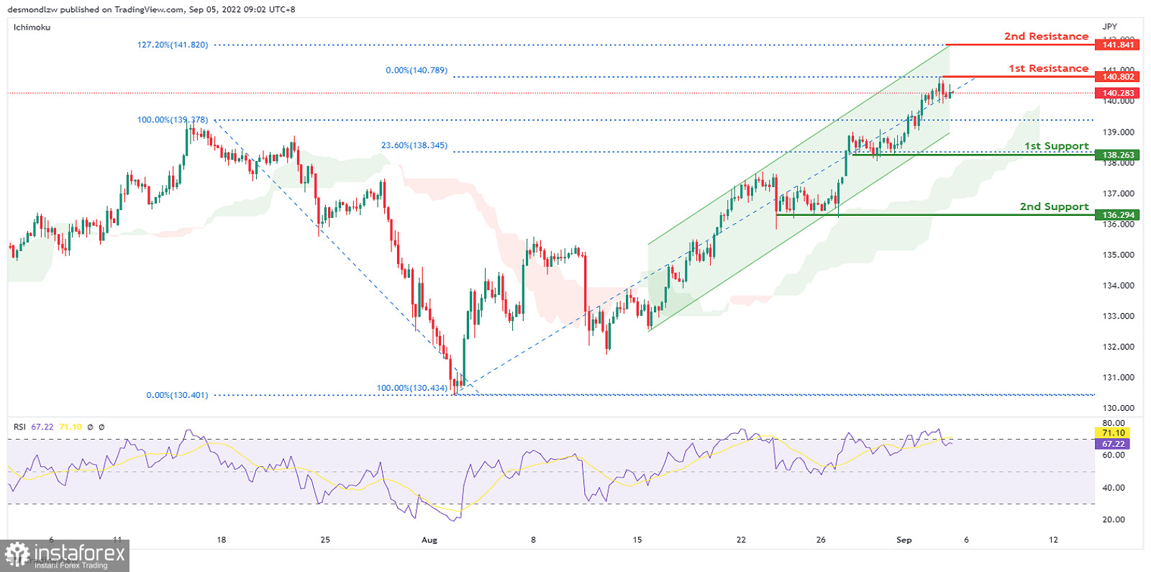1151x572 pixels.
Task: Click the 140.283 current price tag
Action: coord(1117,93)
